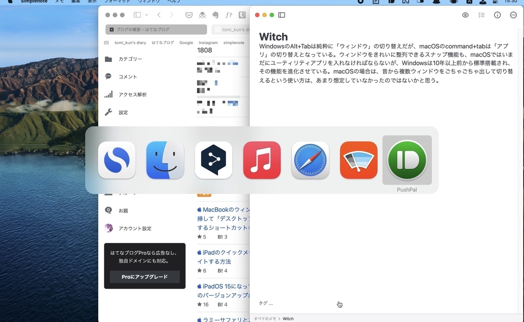Insert checklist in Simplenote toolbar
The width and height of the screenshot is (524, 322).
(481, 15)
